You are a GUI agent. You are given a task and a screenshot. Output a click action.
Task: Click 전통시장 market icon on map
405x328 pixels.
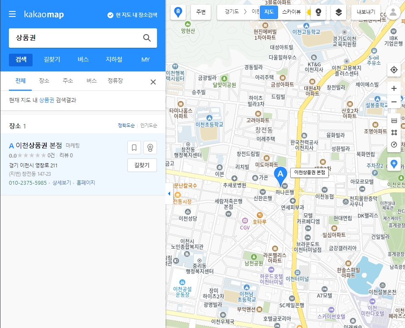tap(178, 194)
